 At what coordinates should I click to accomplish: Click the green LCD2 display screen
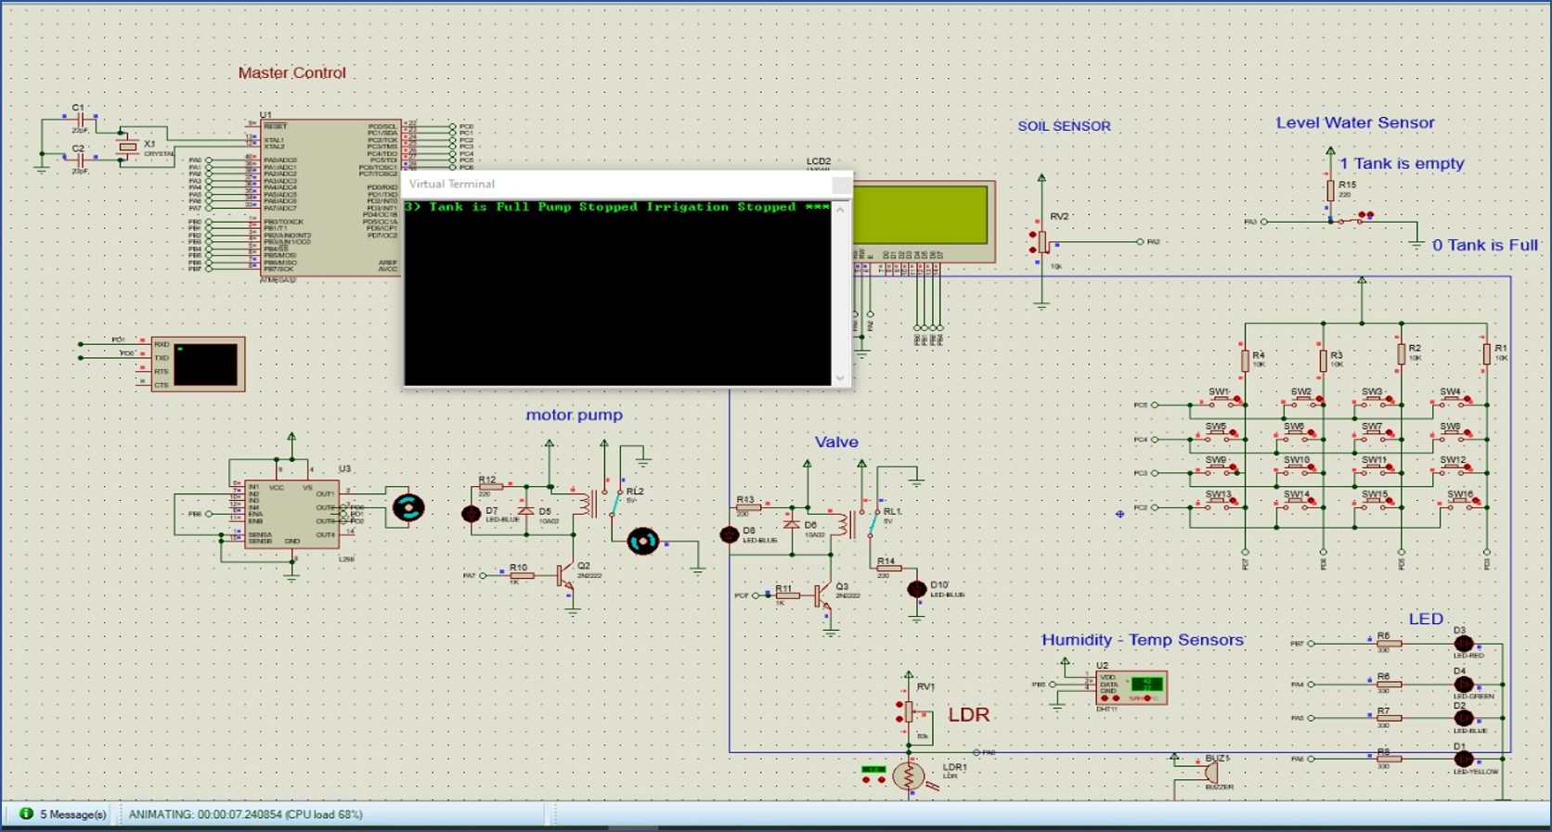click(920, 214)
